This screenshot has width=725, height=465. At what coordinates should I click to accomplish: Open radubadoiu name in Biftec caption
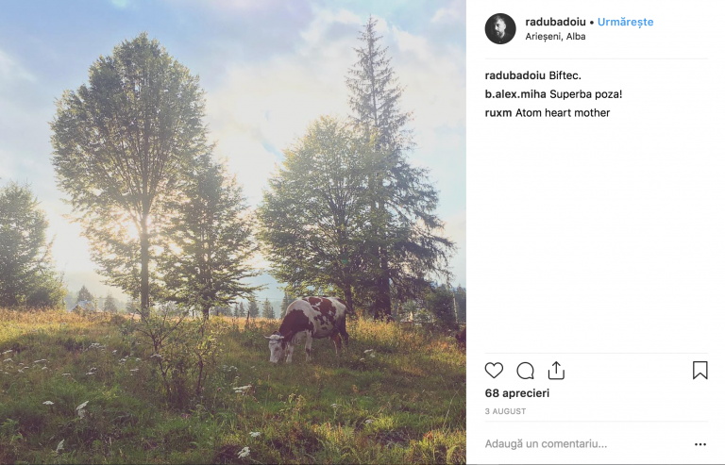tap(515, 75)
